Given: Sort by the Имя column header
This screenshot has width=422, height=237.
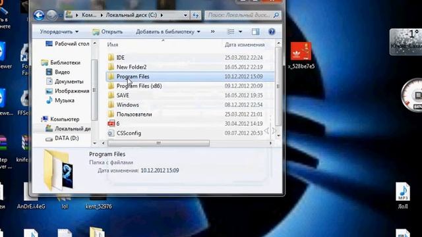Looking at the screenshot, I should [x=113, y=45].
